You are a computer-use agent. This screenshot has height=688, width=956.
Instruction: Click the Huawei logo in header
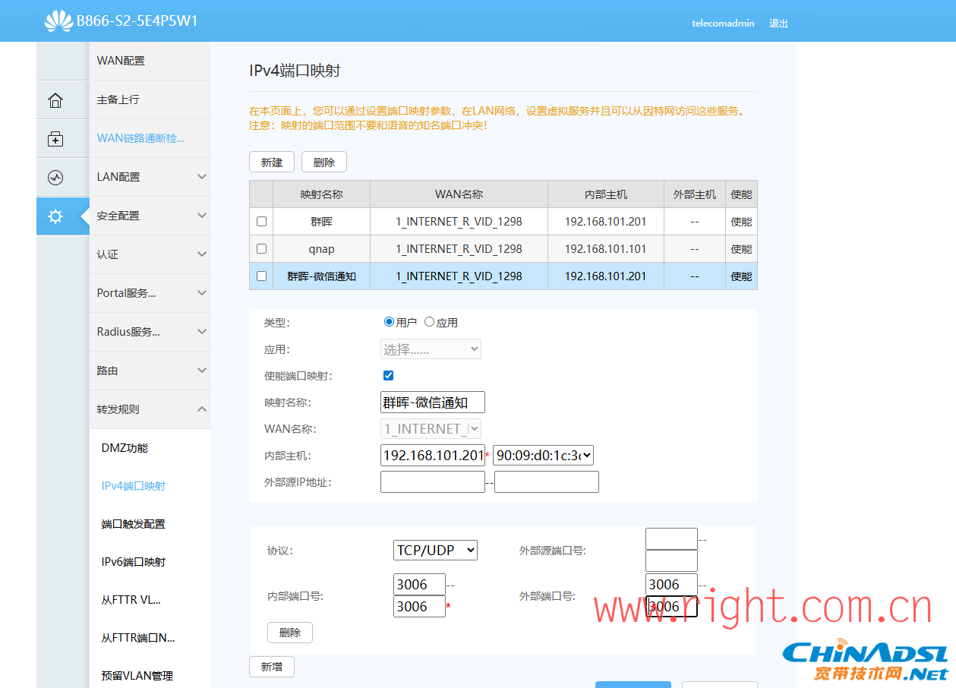point(58,21)
